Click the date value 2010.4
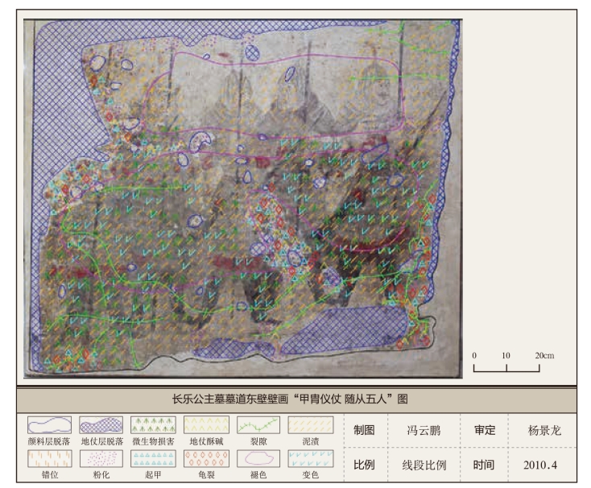Screen dimensions: 591x488 540,465
